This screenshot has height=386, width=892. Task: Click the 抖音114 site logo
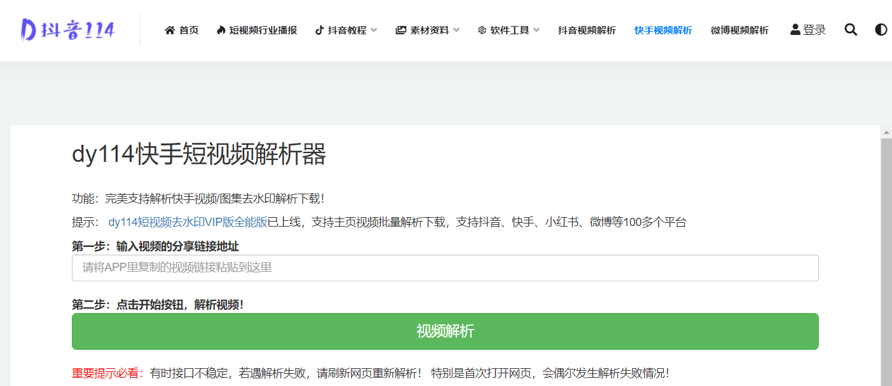pyautogui.click(x=67, y=30)
